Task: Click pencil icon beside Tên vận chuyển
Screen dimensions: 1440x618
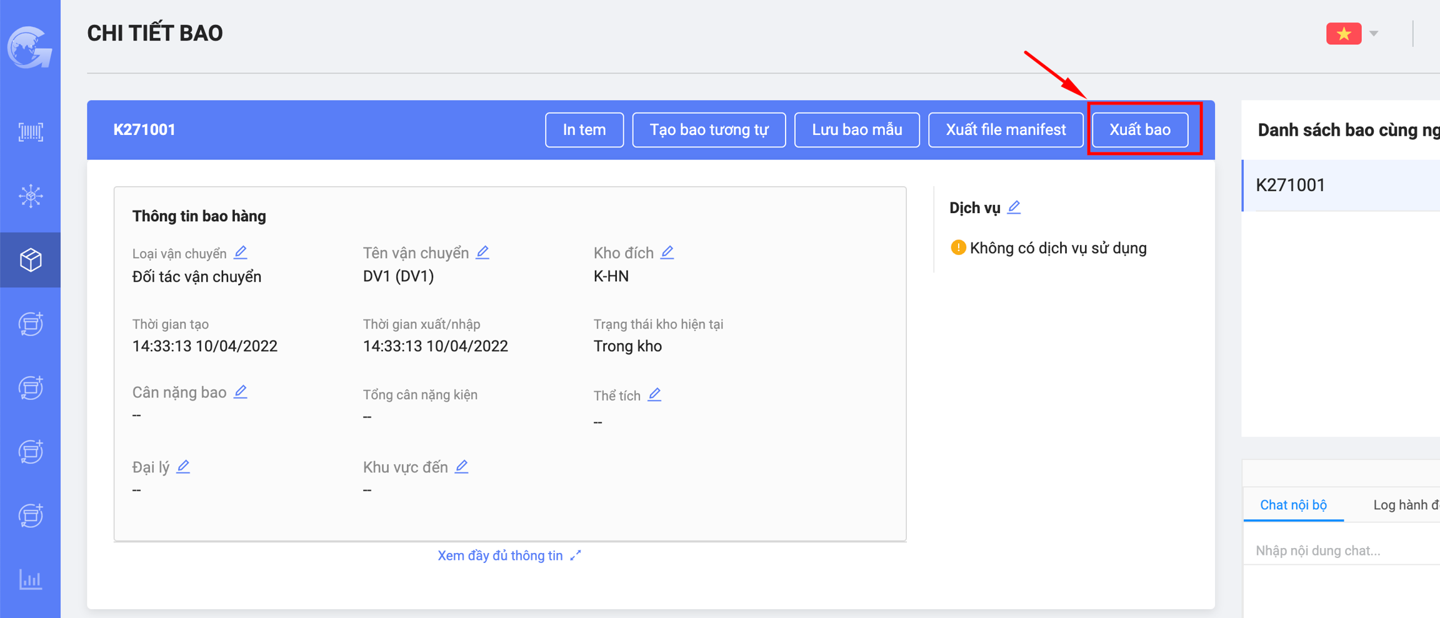Action: coord(482,252)
